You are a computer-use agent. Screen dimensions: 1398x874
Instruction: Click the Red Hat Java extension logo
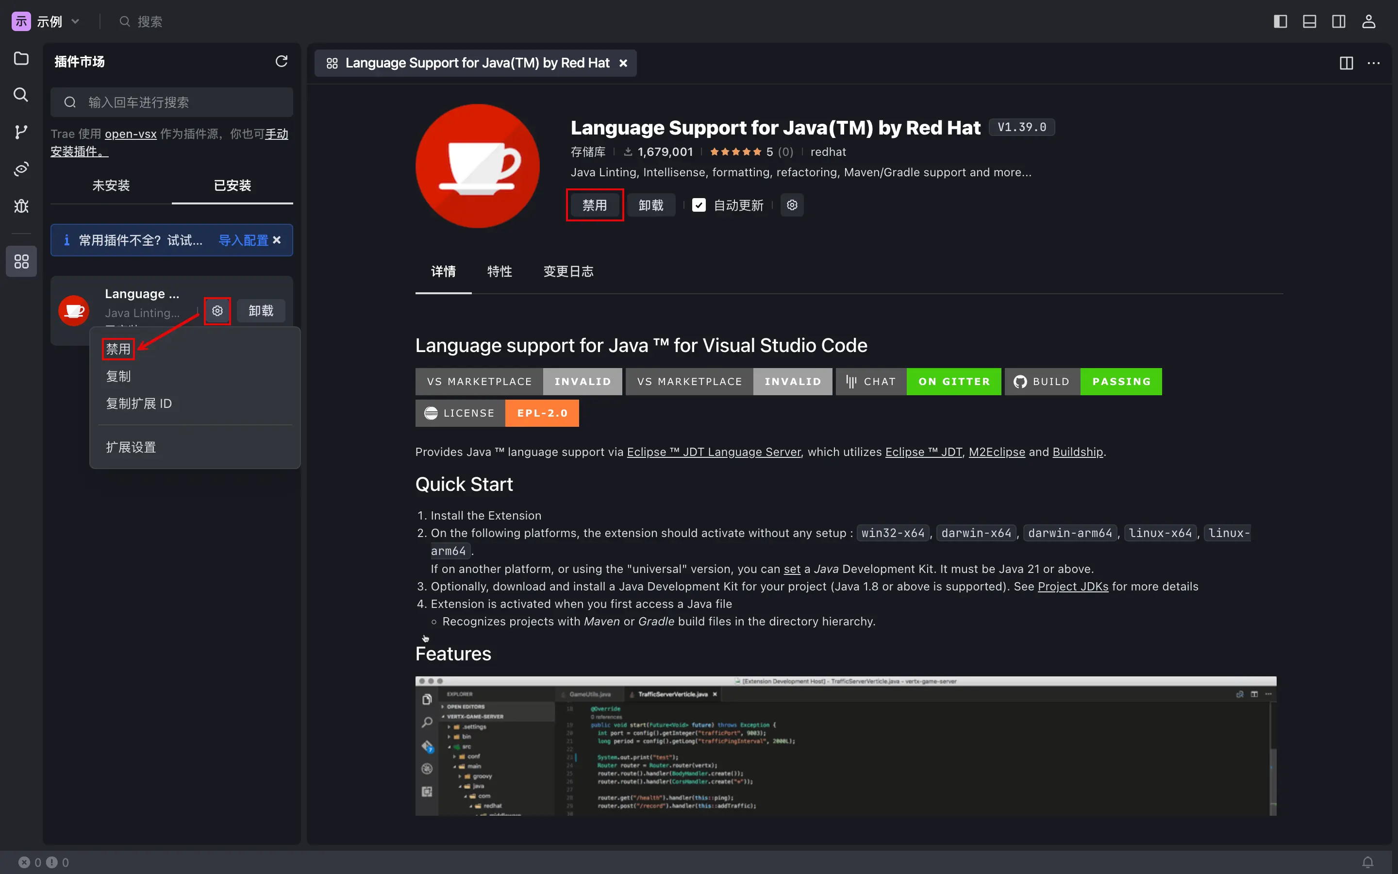tap(477, 166)
